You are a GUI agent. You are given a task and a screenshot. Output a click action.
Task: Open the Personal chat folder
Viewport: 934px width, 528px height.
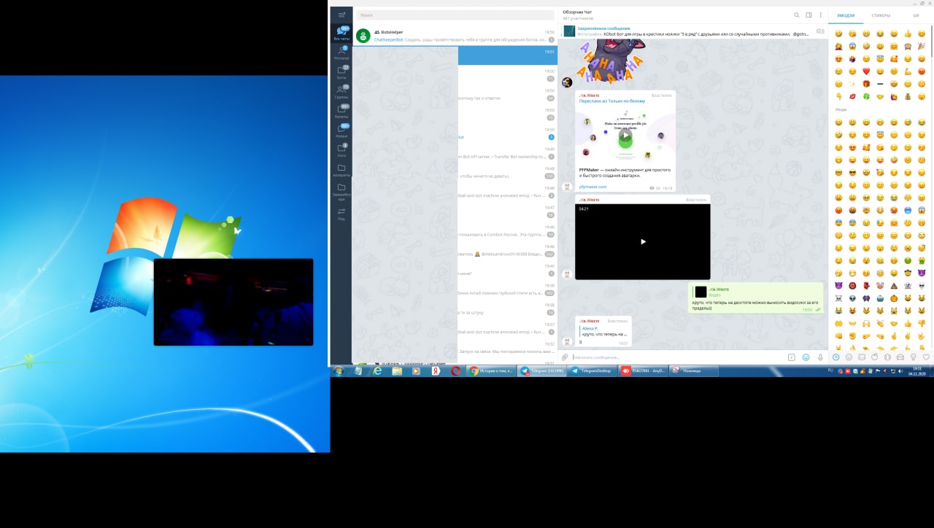tap(341, 53)
